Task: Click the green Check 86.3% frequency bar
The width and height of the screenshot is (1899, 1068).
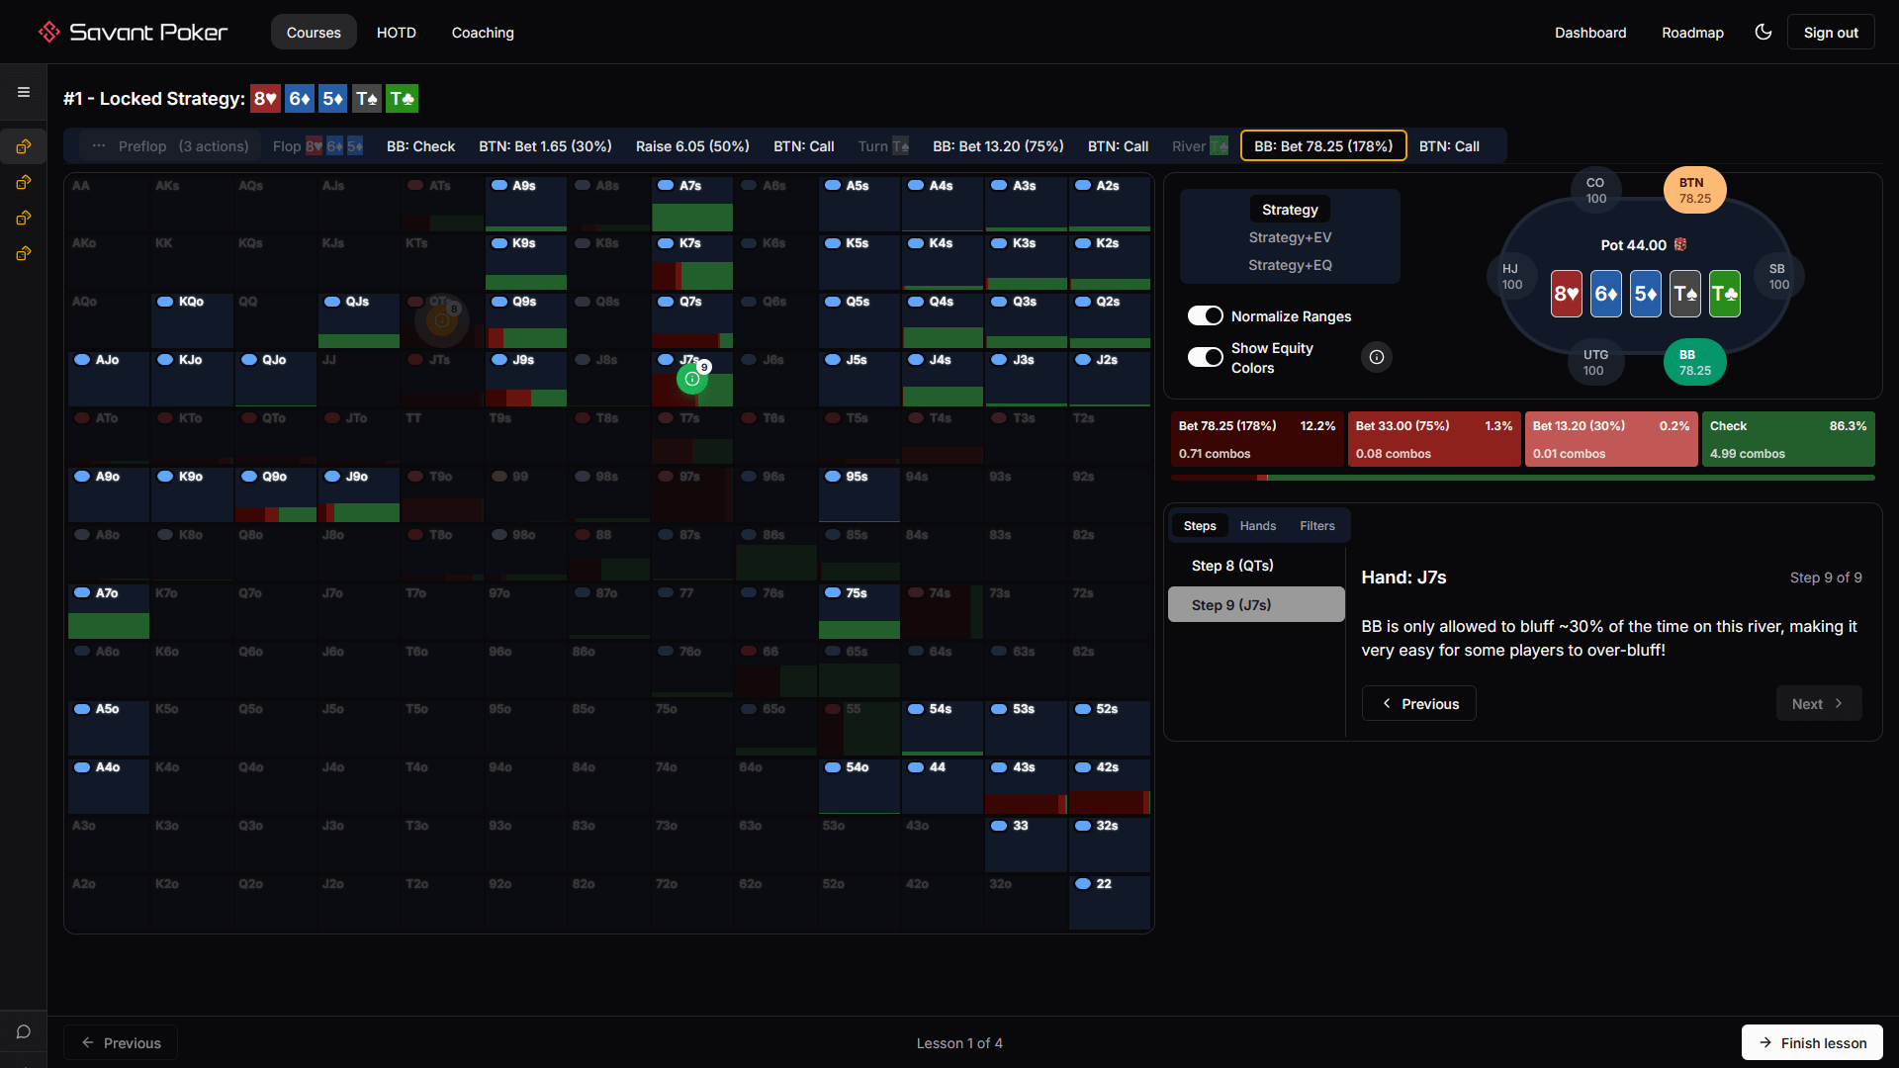Action: [1788, 439]
